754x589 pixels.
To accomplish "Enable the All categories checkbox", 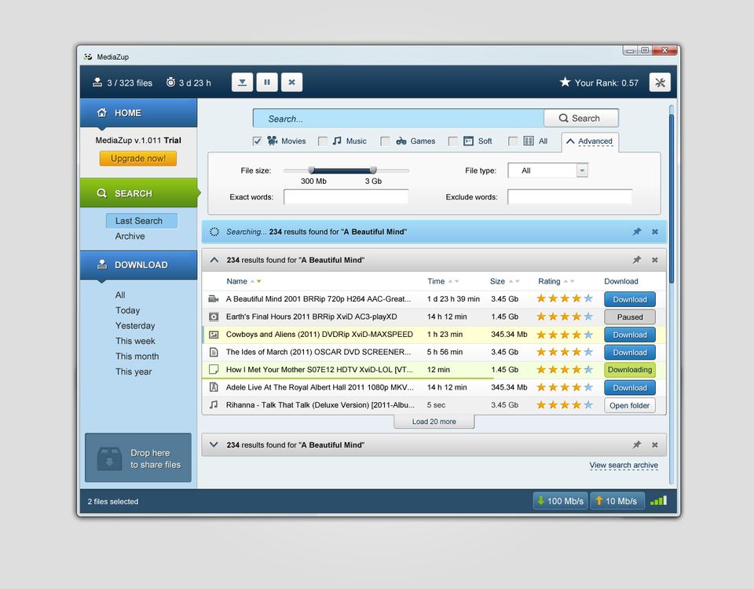I will [513, 141].
